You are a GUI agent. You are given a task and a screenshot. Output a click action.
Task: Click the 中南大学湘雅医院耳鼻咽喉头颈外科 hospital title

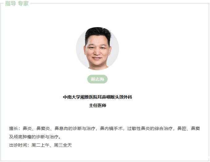click(97, 97)
